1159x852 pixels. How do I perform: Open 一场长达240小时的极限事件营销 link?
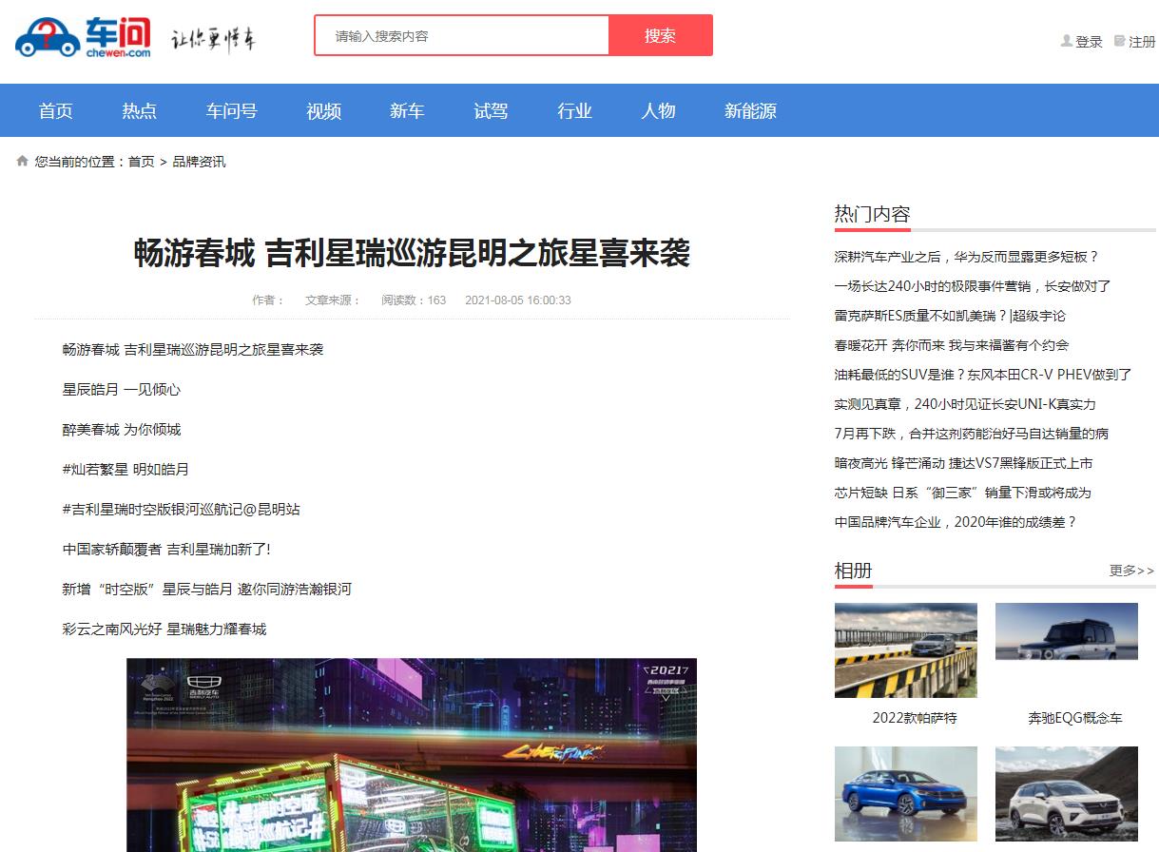(973, 286)
